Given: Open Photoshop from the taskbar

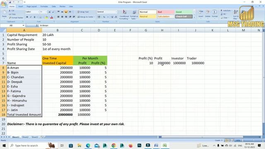Looking at the screenshot, I should coord(139,145).
